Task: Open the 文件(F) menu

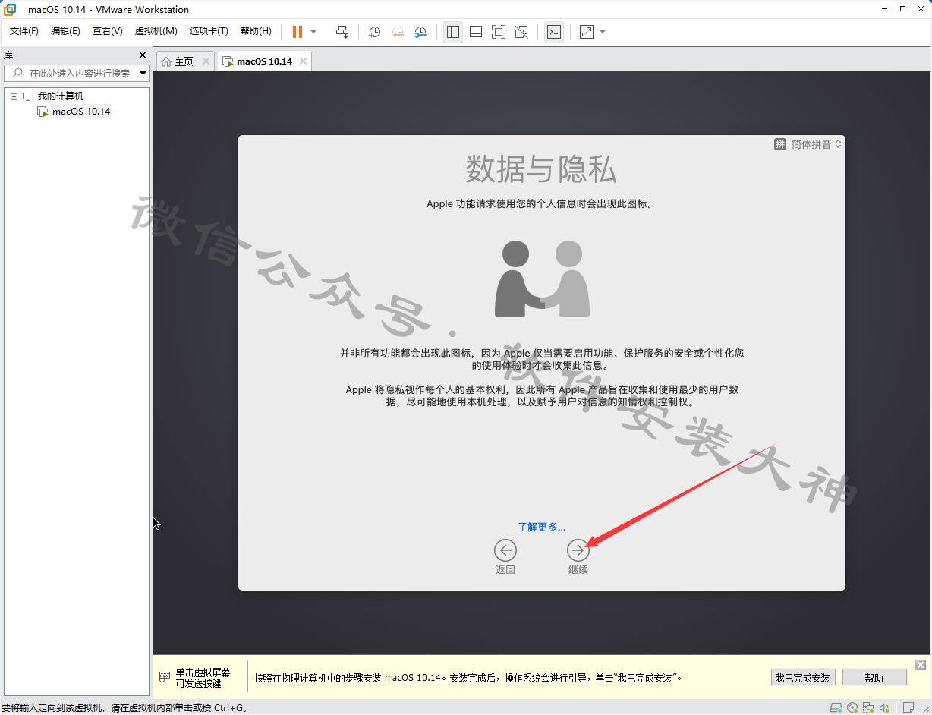Action: (24, 31)
